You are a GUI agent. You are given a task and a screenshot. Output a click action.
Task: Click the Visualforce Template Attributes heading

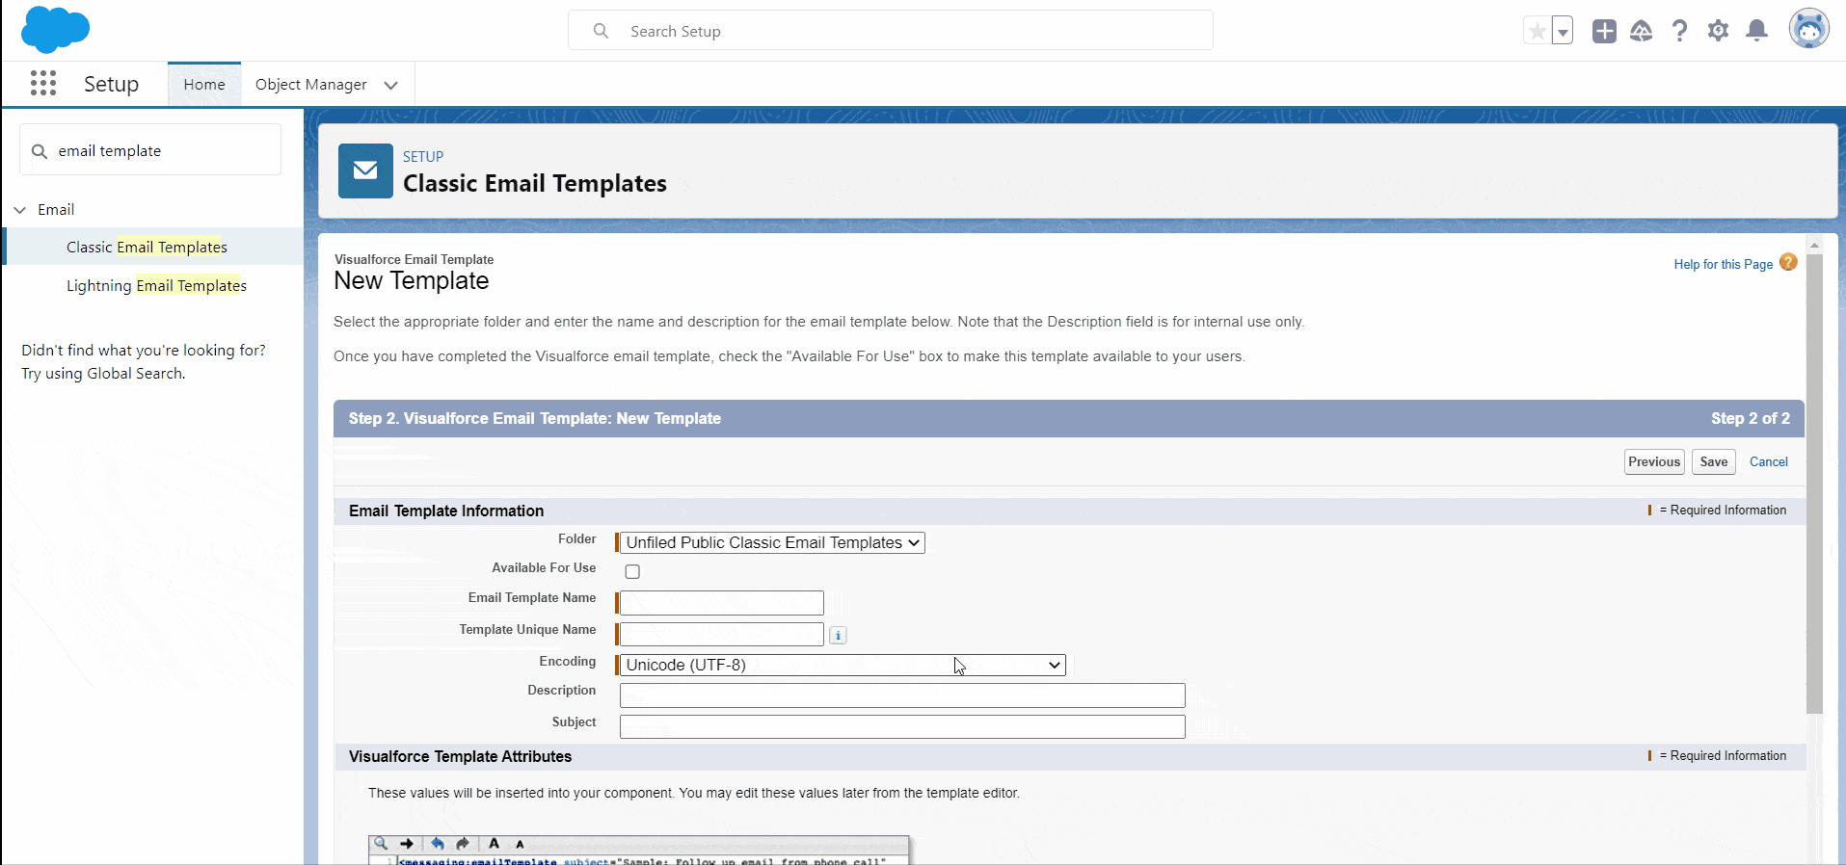click(x=460, y=756)
